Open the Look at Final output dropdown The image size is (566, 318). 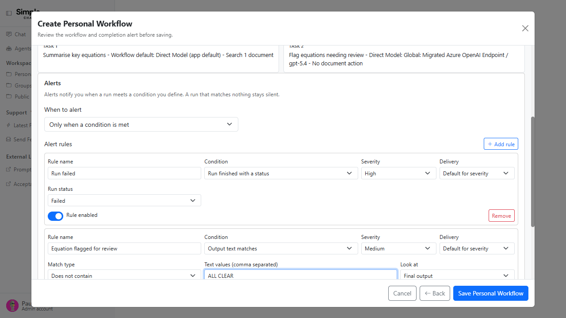(457, 275)
